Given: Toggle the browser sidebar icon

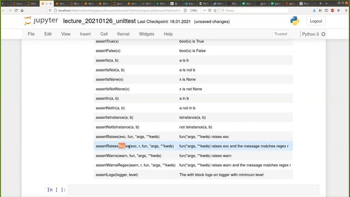Looking at the screenshot, I should click(326, 10).
